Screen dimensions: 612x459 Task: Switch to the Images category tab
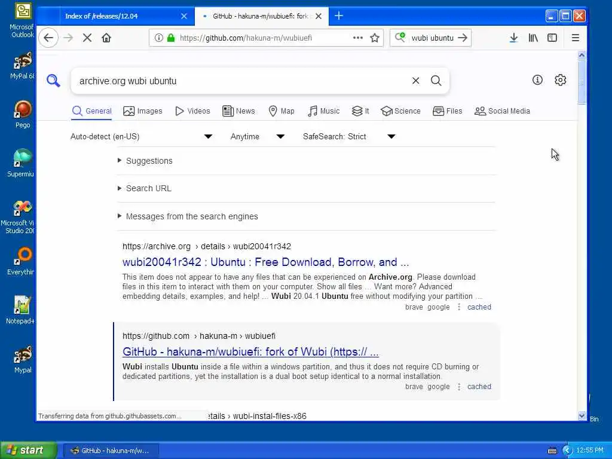143,111
